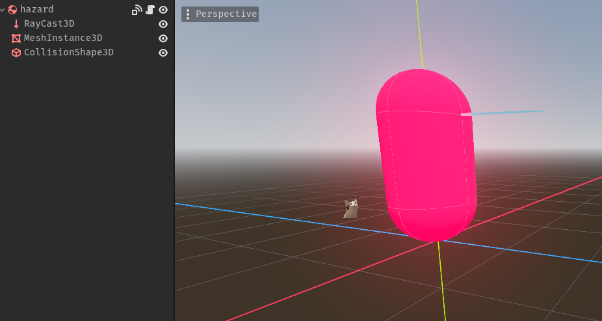602x321 pixels.
Task: Click the hazard node type icon
Action: [x=12, y=10]
